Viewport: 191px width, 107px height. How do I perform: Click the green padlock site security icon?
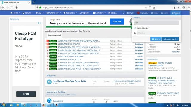coord(40,7)
